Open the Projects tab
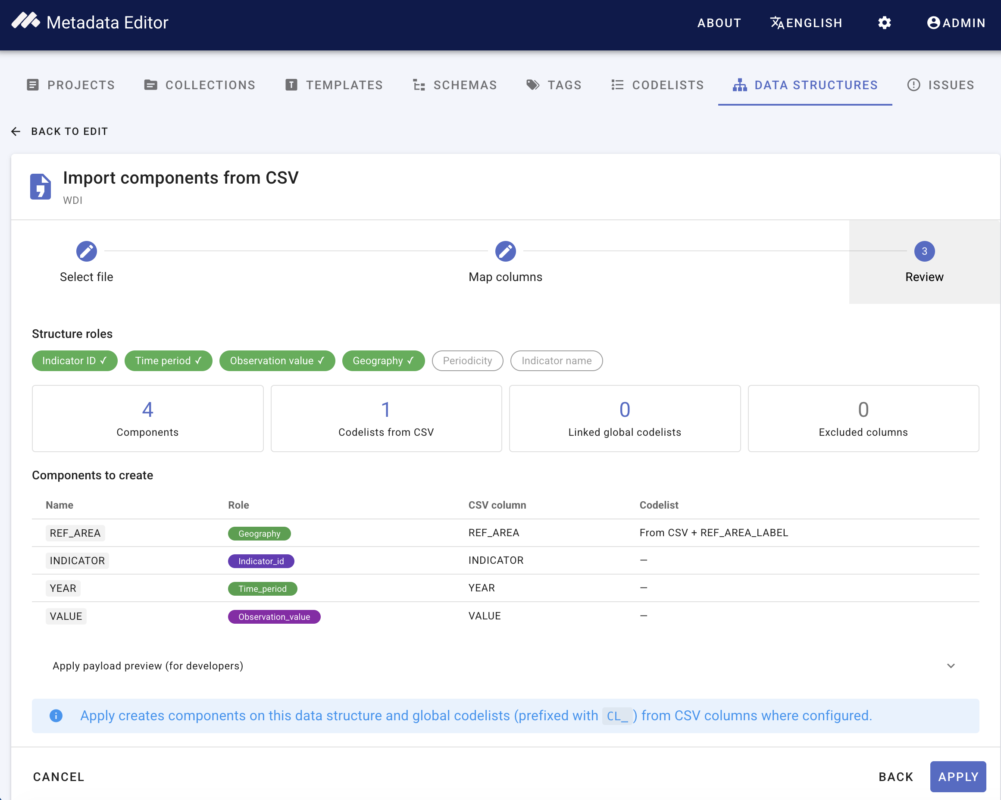 pyautogui.click(x=71, y=85)
